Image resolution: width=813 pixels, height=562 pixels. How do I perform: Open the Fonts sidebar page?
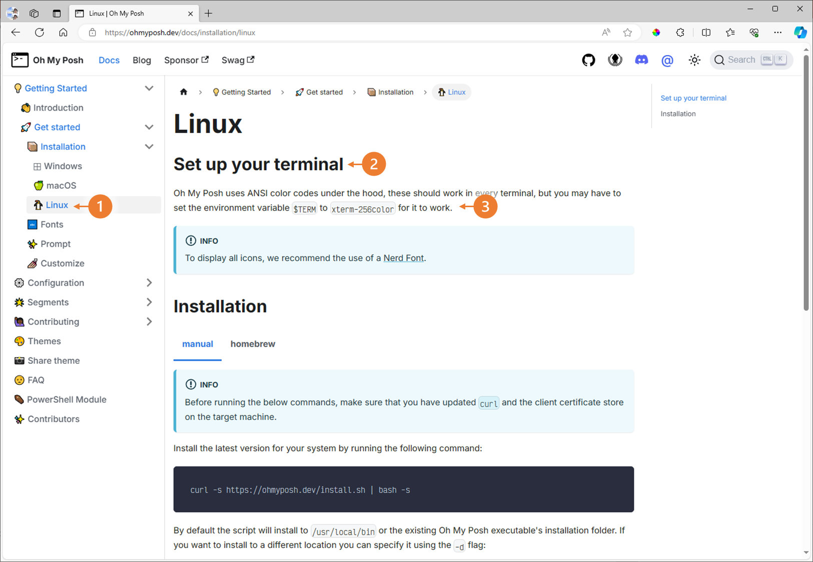(46, 225)
